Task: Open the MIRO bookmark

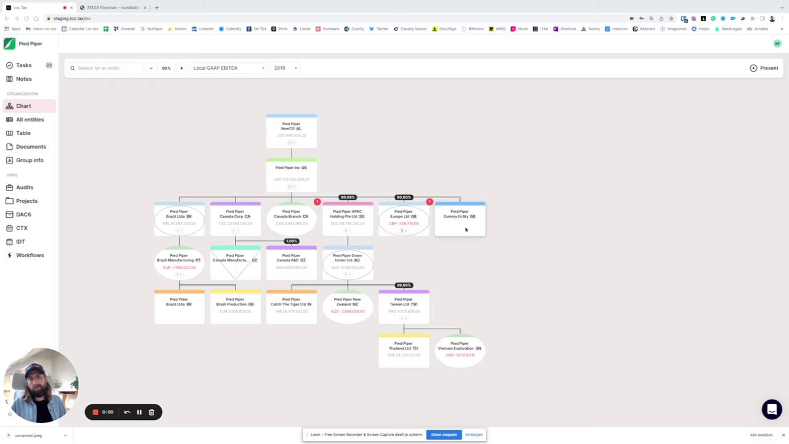Action: click(x=497, y=29)
